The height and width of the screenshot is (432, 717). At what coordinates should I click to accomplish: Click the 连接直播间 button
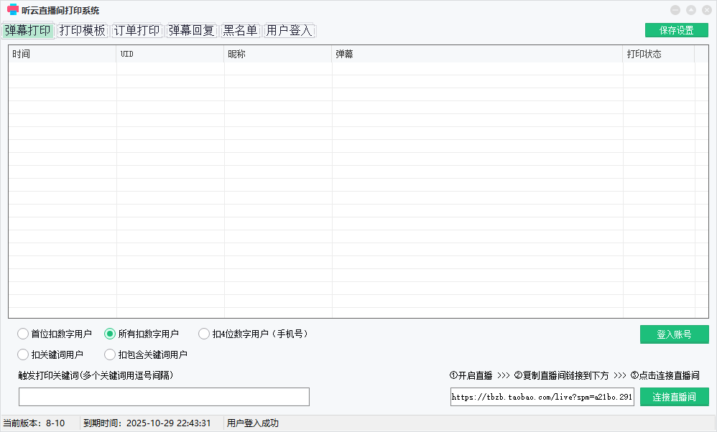[674, 397]
